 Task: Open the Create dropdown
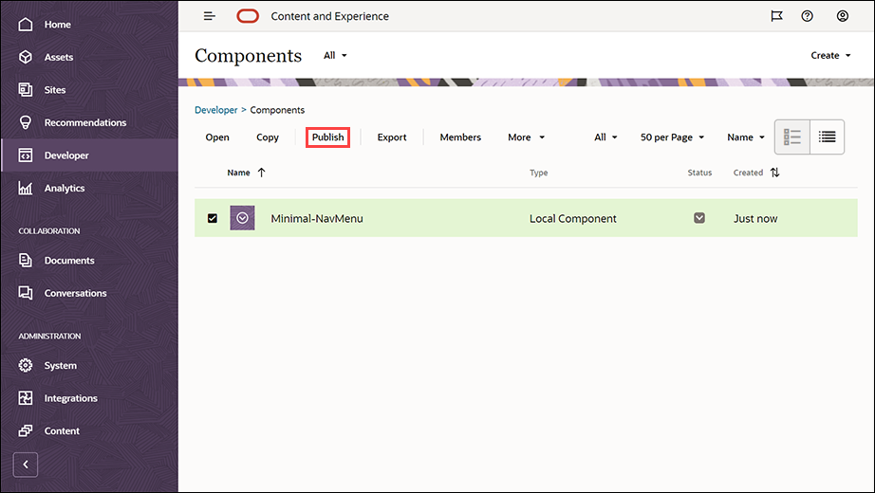[830, 55]
